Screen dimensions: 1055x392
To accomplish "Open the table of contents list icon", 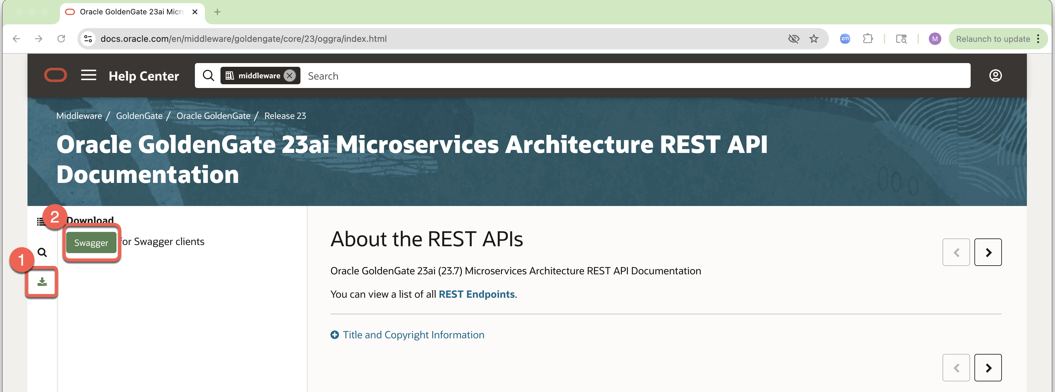I will pos(41,221).
